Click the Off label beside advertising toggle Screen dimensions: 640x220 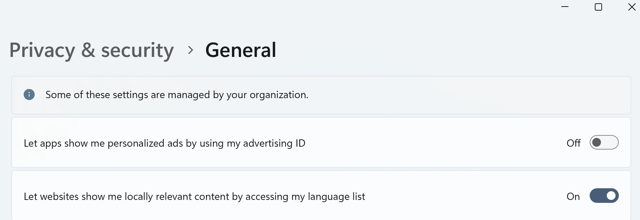(573, 143)
